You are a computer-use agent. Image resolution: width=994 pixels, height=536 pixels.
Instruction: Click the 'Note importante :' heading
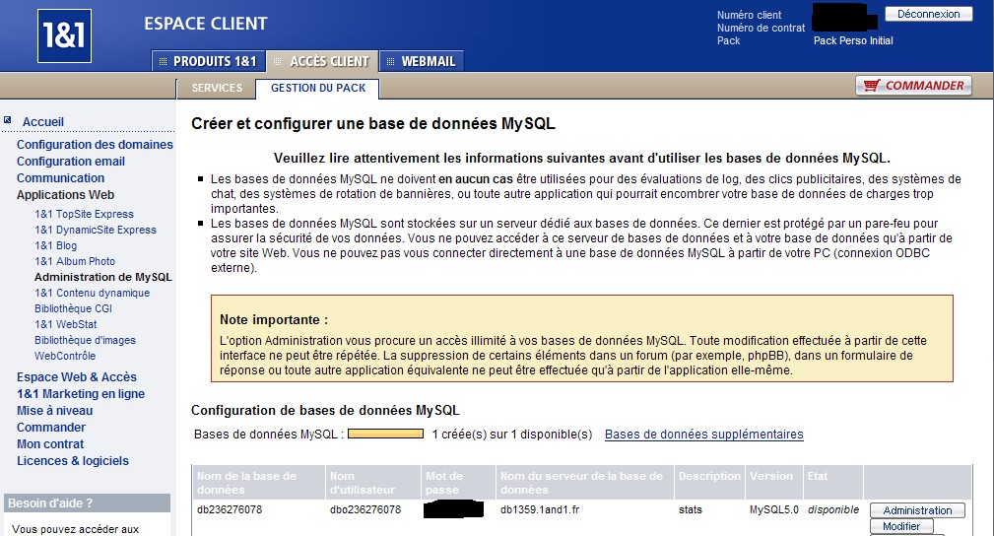[273, 319]
